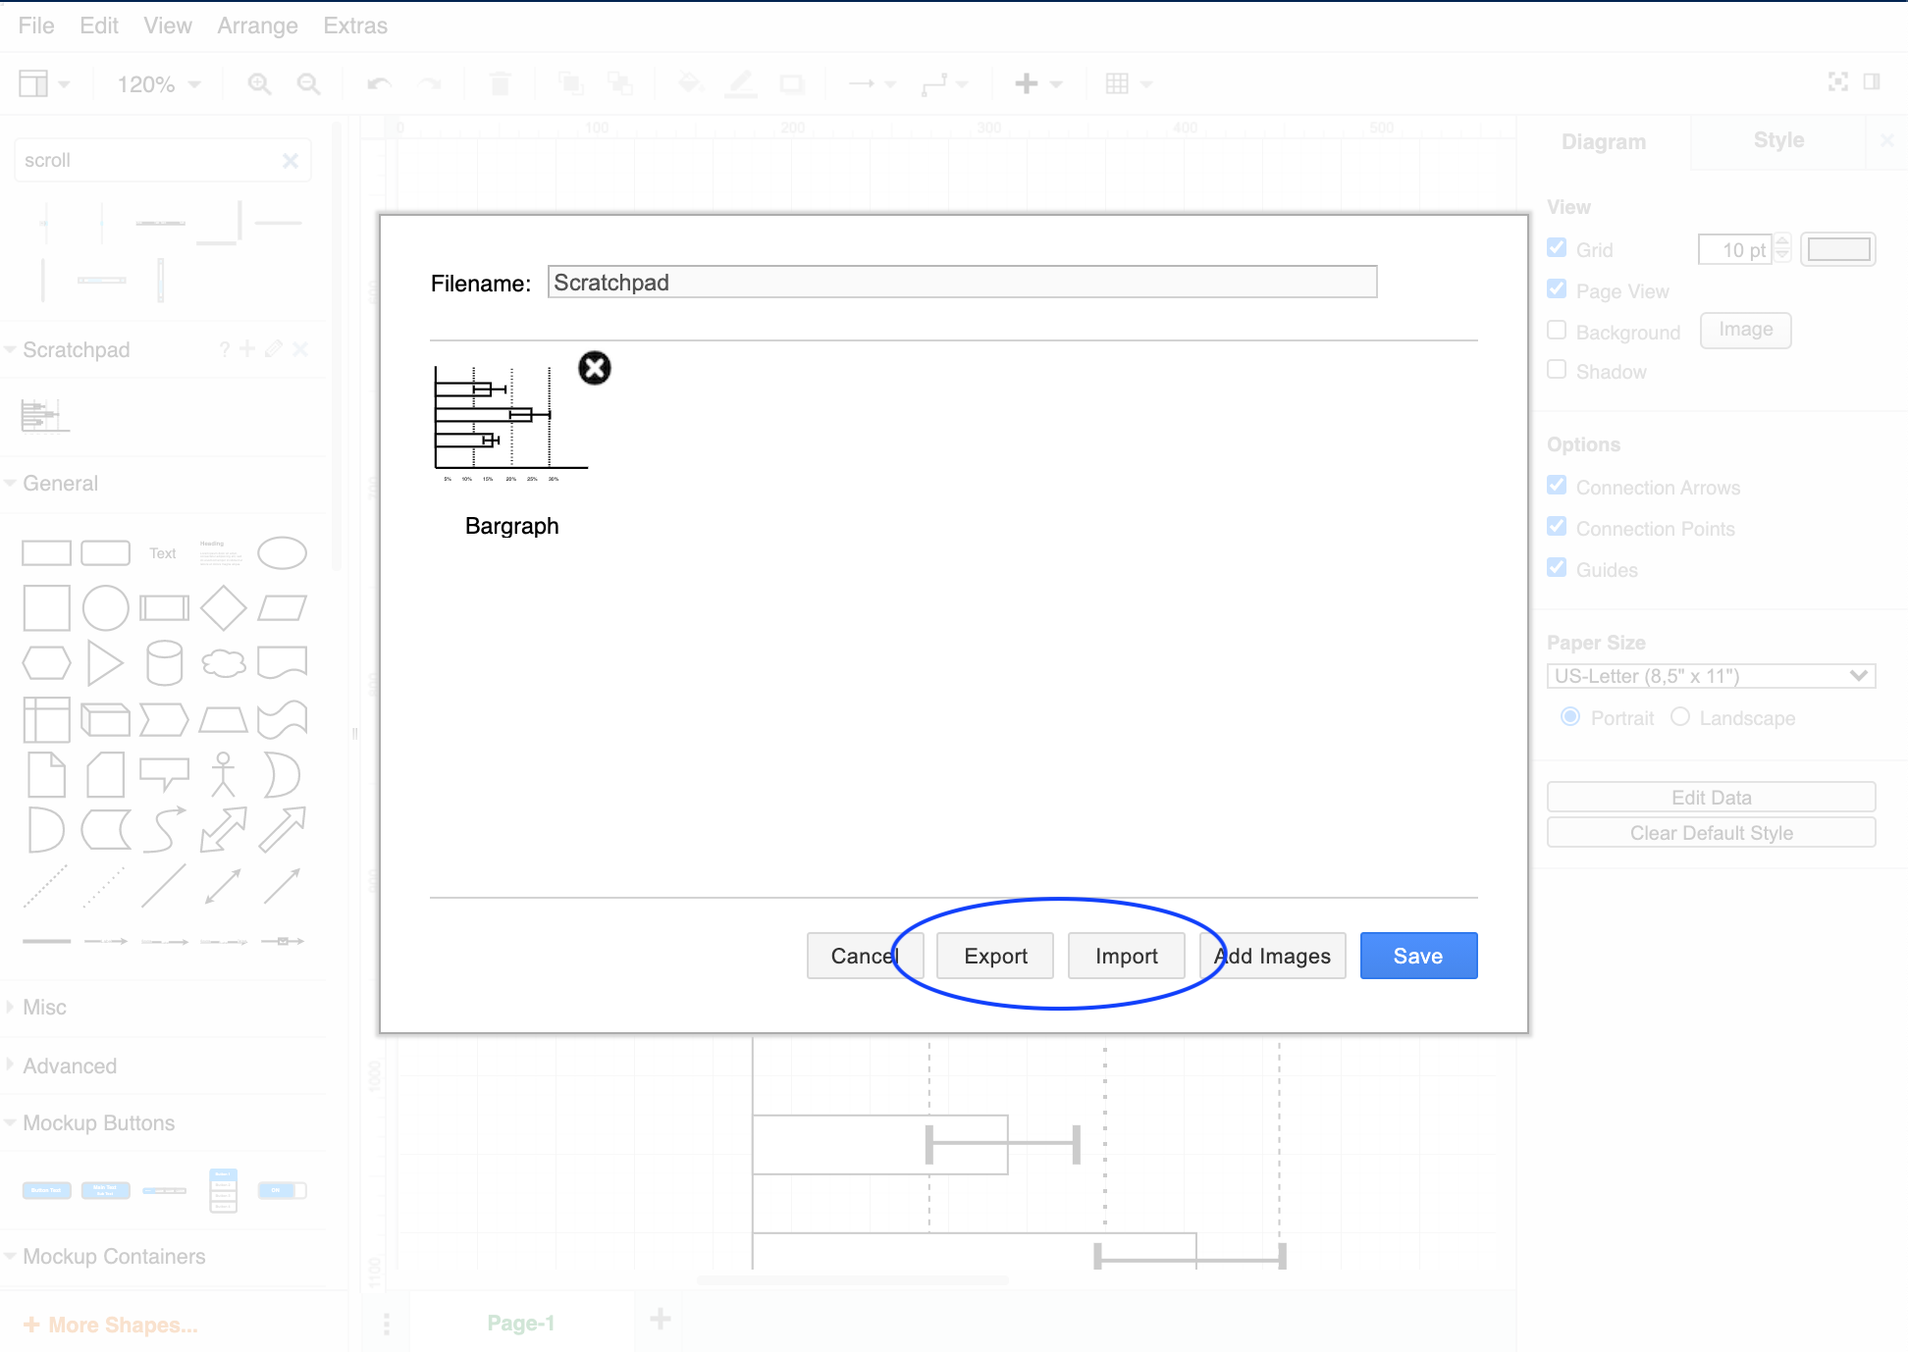
Task: Toggle the Page View checkbox
Action: pyautogui.click(x=1557, y=289)
